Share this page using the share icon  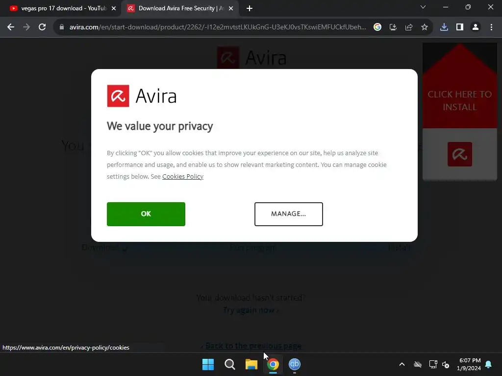click(x=409, y=27)
